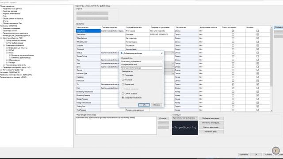
Task: Click the Создать button beside the format box
Action: click(x=163, y=118)
